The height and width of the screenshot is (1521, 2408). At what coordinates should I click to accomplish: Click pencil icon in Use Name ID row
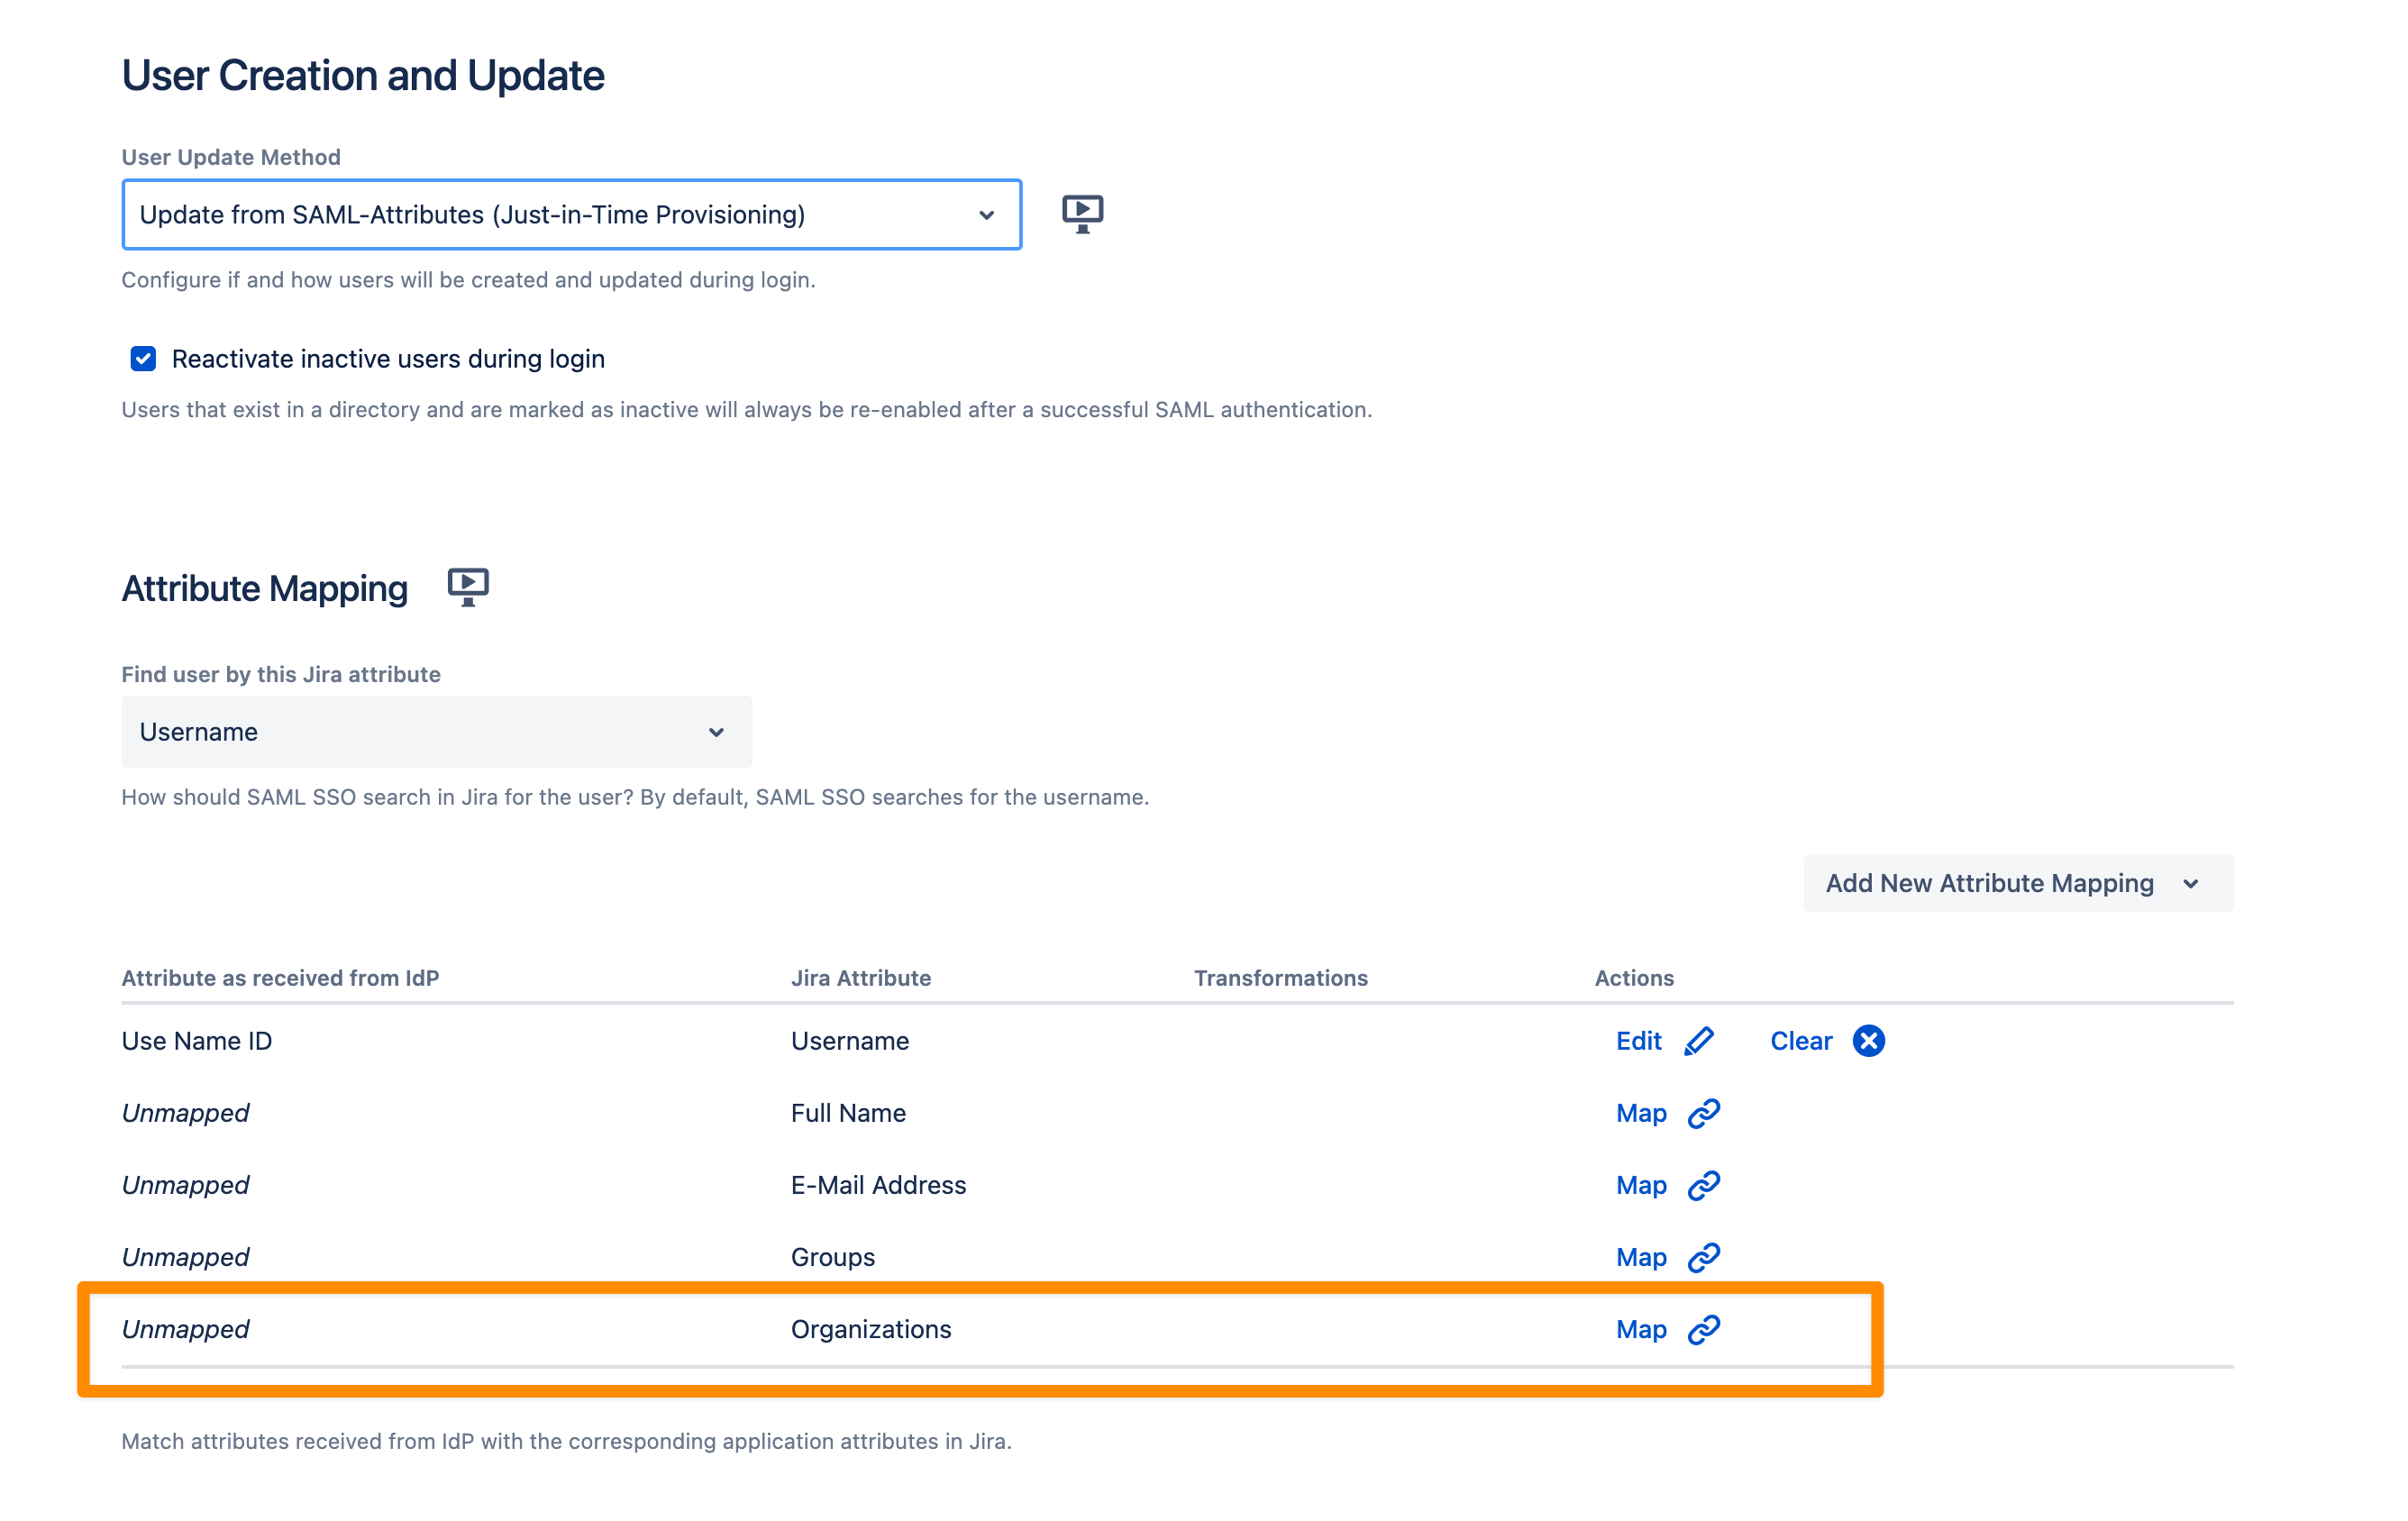[x=1699, y=1041]
